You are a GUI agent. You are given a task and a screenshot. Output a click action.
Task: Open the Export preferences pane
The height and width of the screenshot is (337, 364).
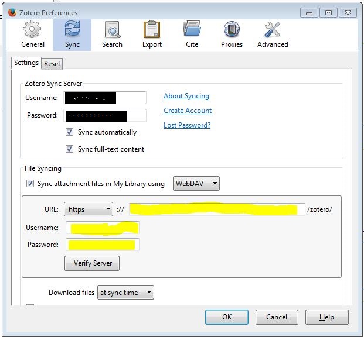[152, 35]
